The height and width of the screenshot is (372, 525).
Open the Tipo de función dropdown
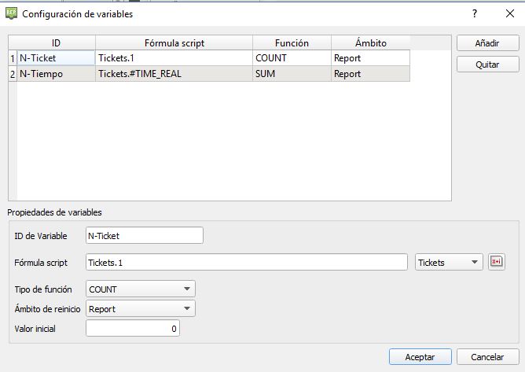pyautogui.click(x=141, y=289)
